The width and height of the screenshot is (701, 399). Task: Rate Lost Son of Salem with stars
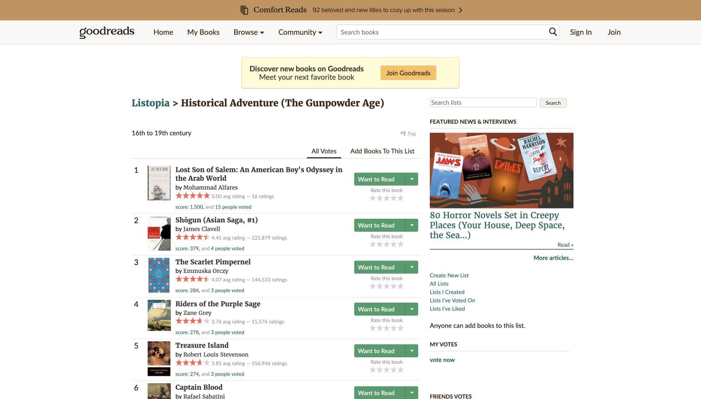(387, 198)
